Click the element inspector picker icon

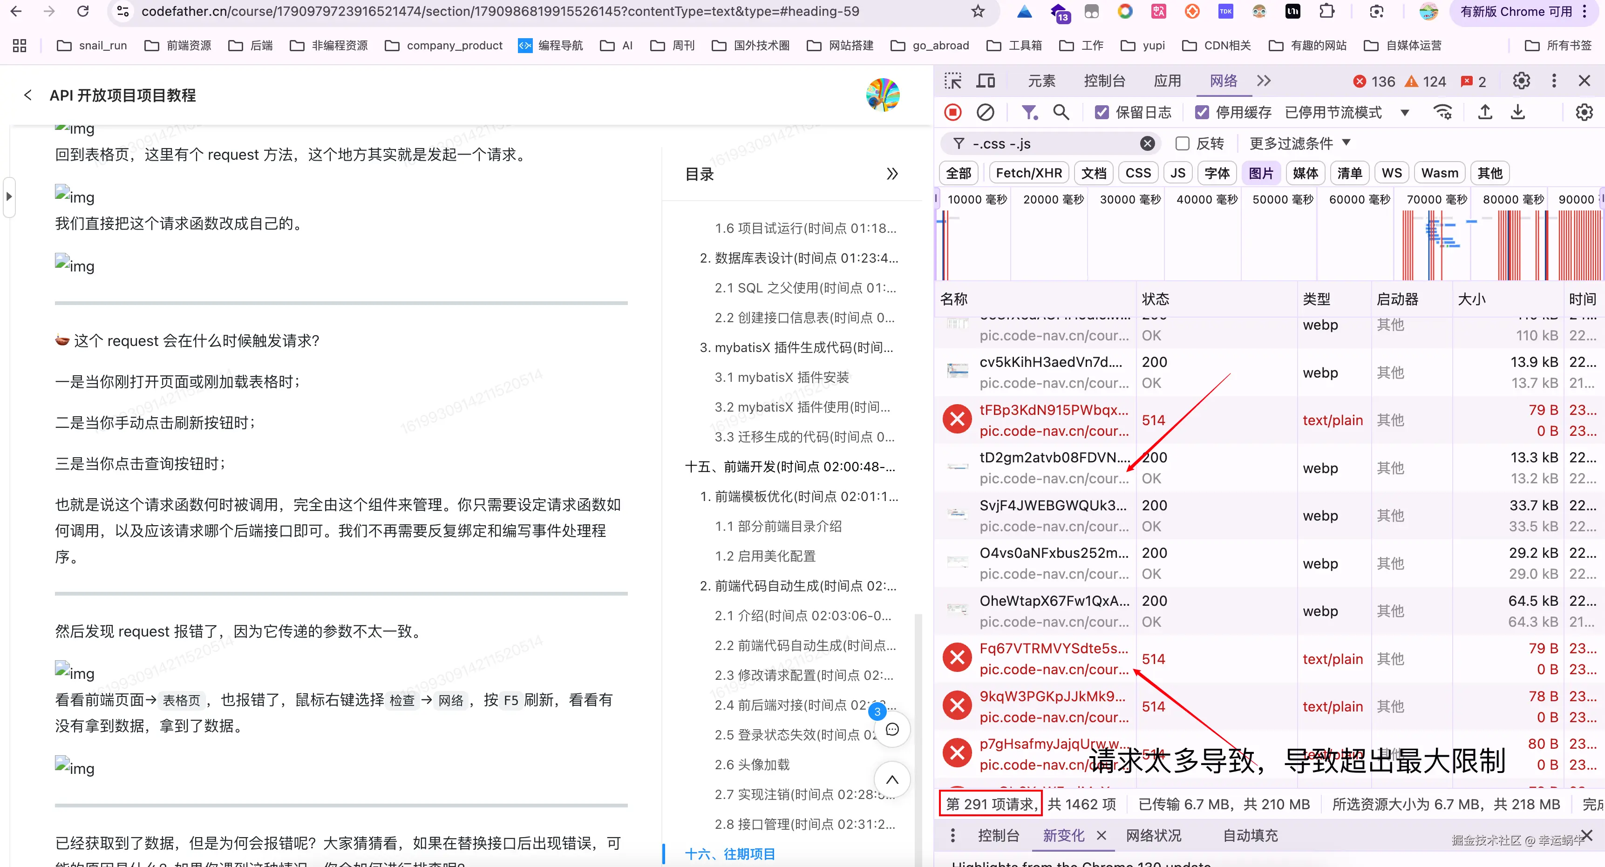click(952, 81)
